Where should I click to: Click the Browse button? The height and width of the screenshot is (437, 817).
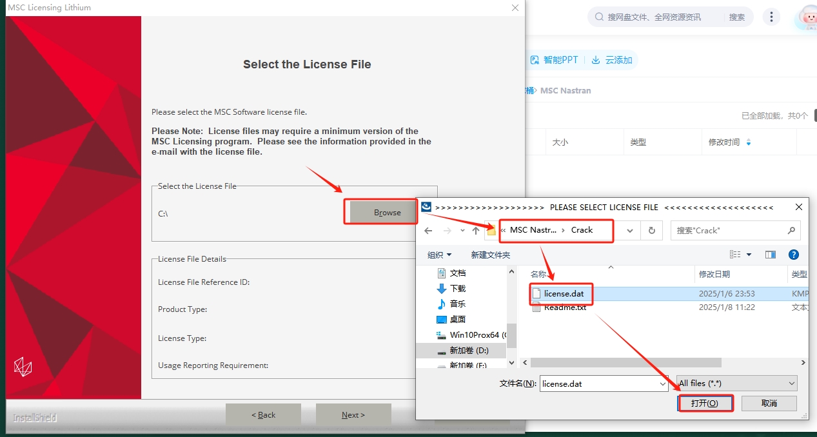pyautogui.click(x=387, y=212)
